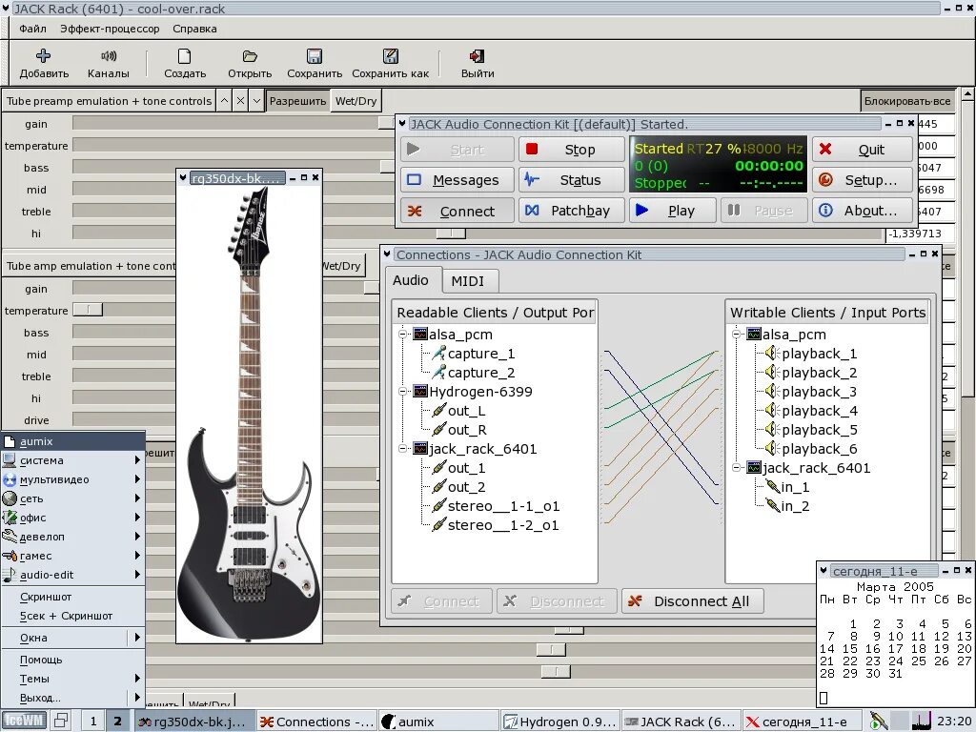Click the playback_3 speaker port icon
Screen dimensions: 976x732
(772, 392)
